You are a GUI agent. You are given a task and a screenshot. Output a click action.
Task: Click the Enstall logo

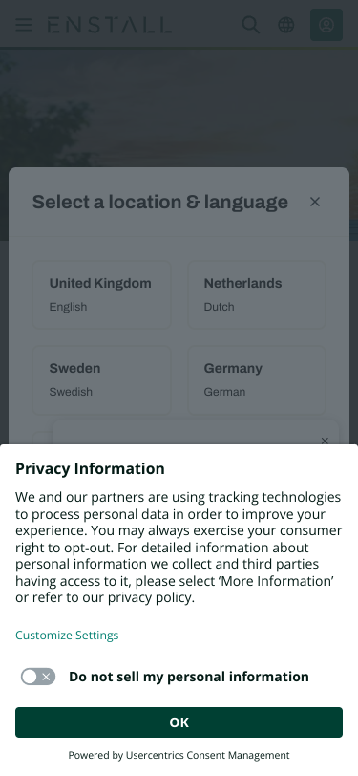point(109,25)
